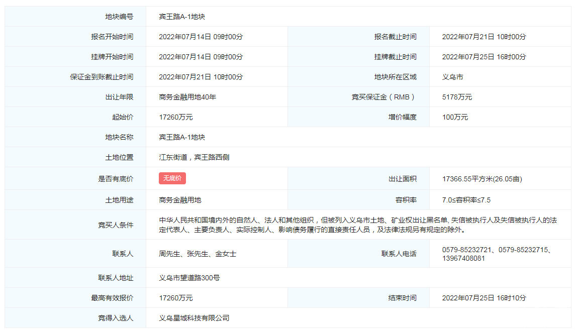Click the 容积率 range value
This screenshot has width=578, height=332.
tap(466, 200)
